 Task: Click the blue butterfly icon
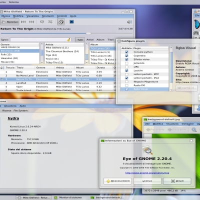coord(197,24)
